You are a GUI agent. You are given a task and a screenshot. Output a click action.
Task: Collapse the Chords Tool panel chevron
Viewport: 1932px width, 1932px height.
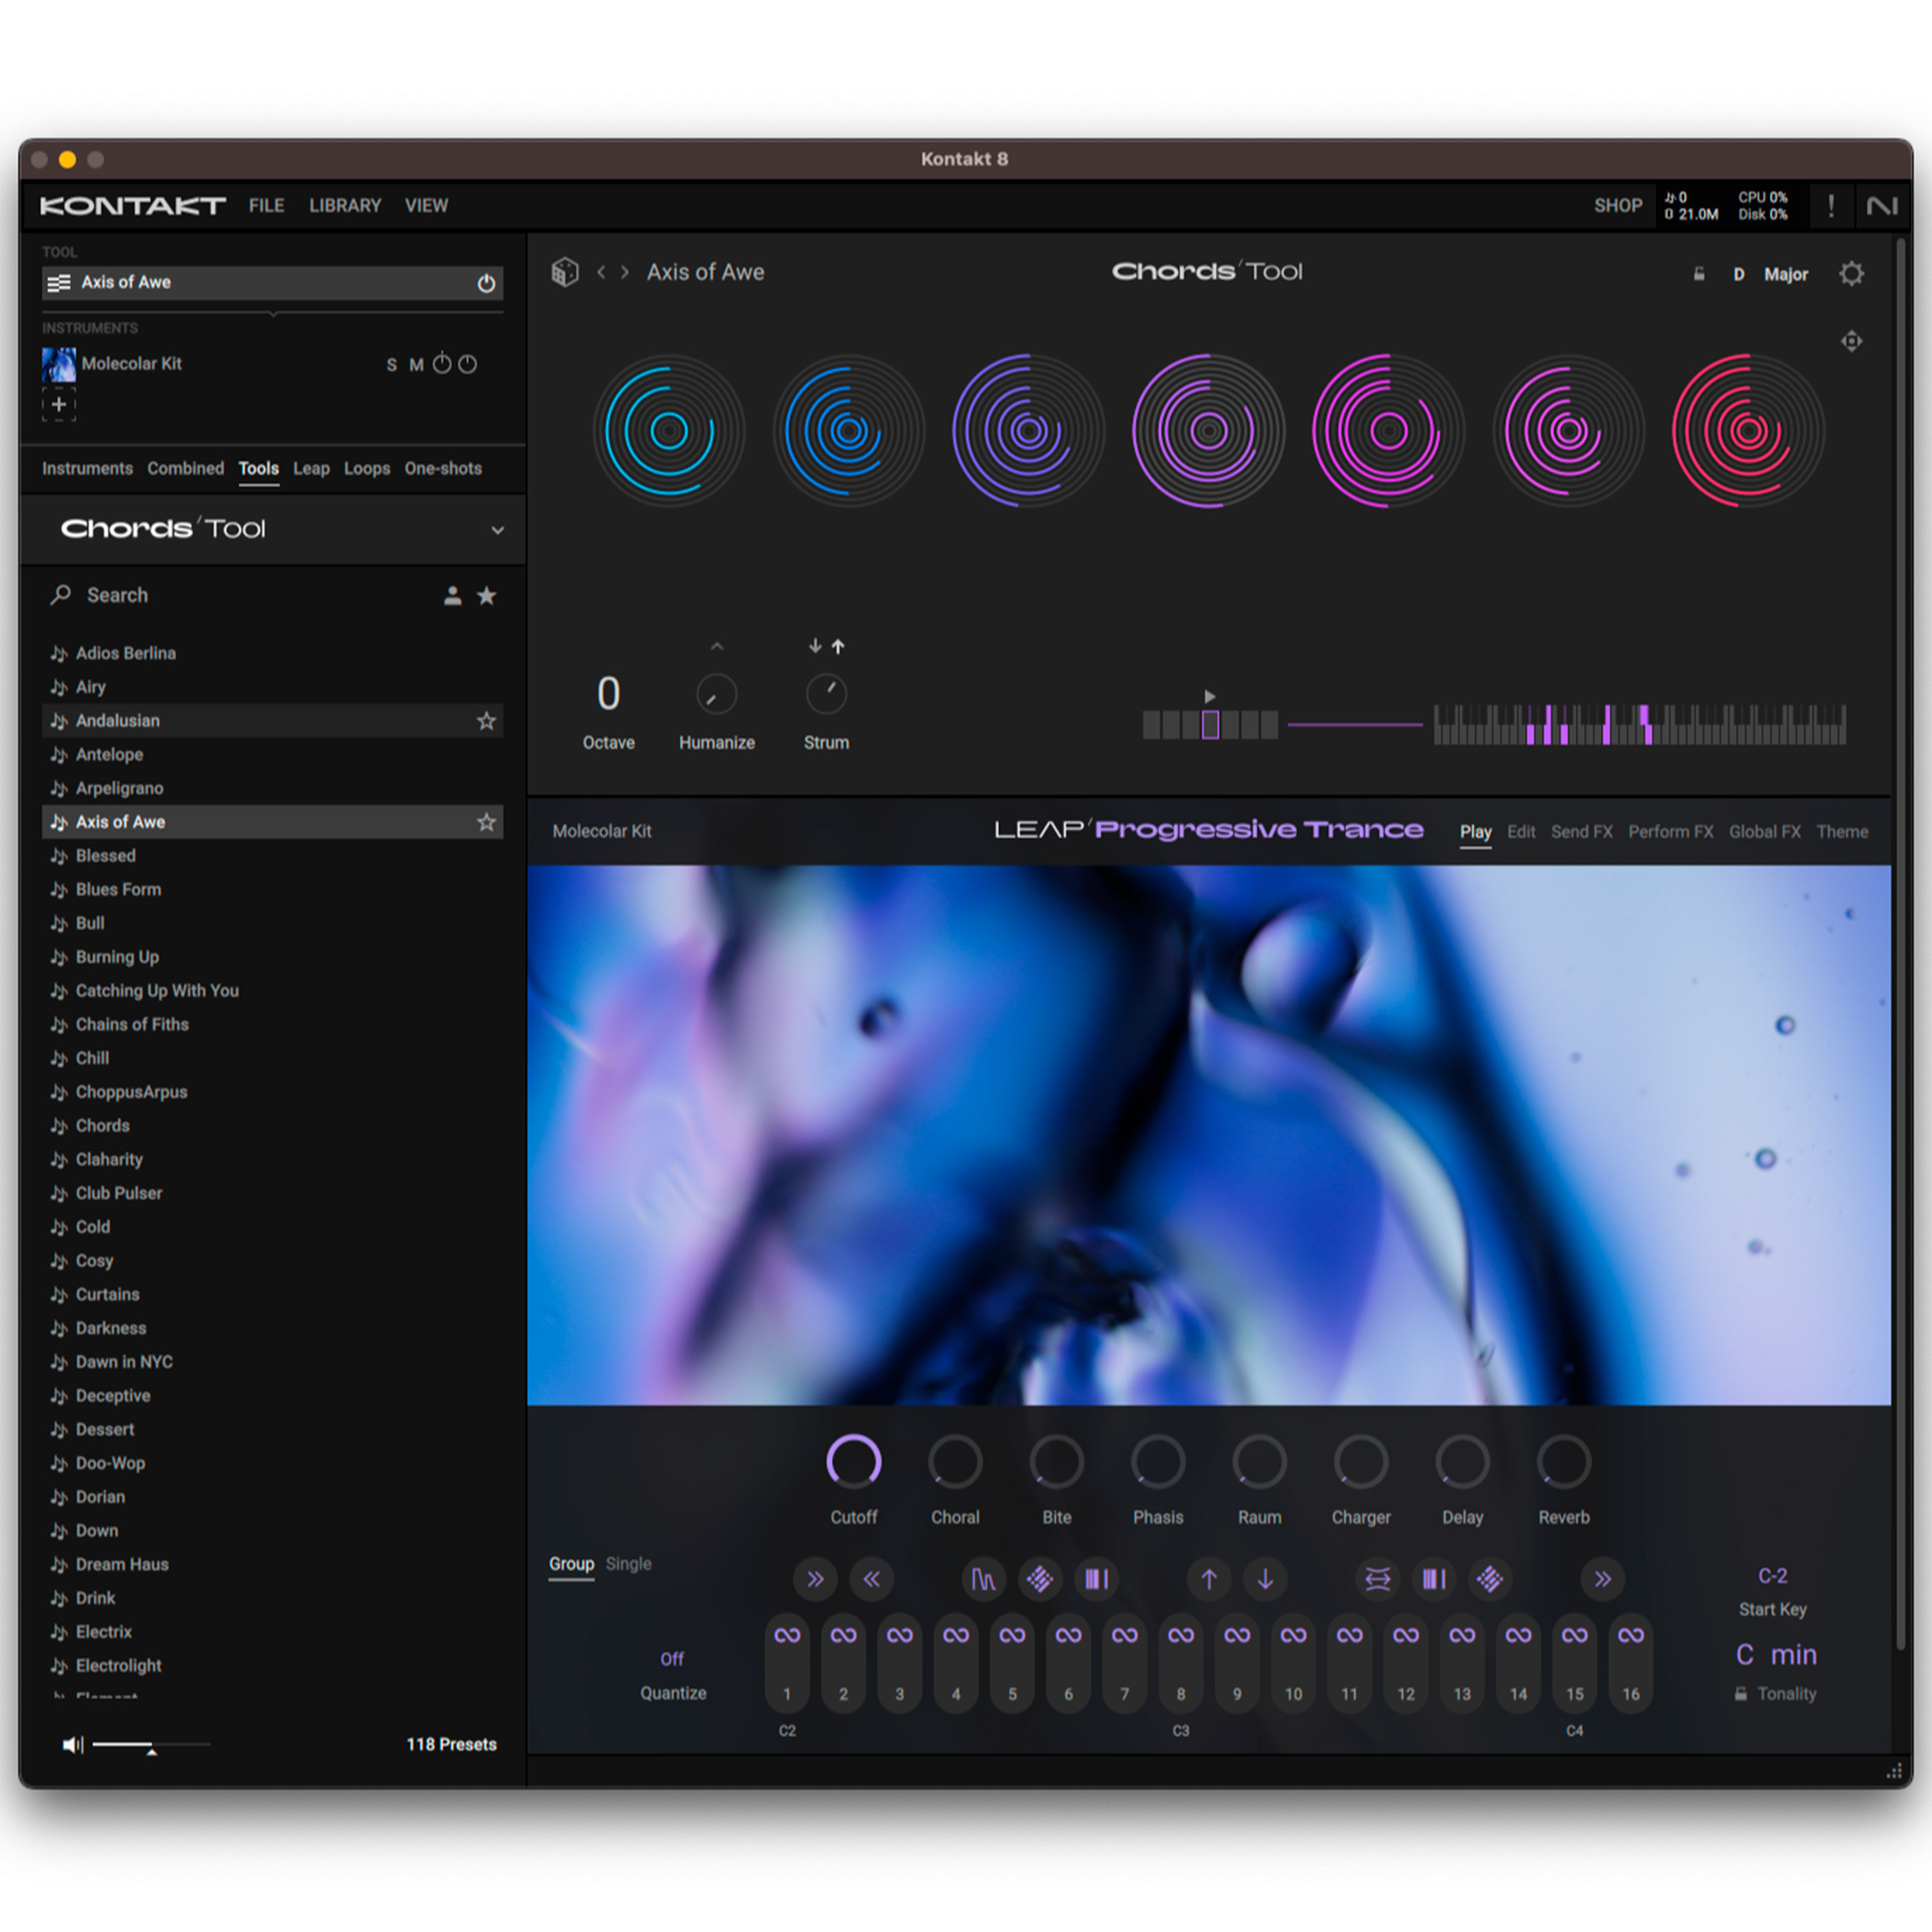tap(497, 530)
